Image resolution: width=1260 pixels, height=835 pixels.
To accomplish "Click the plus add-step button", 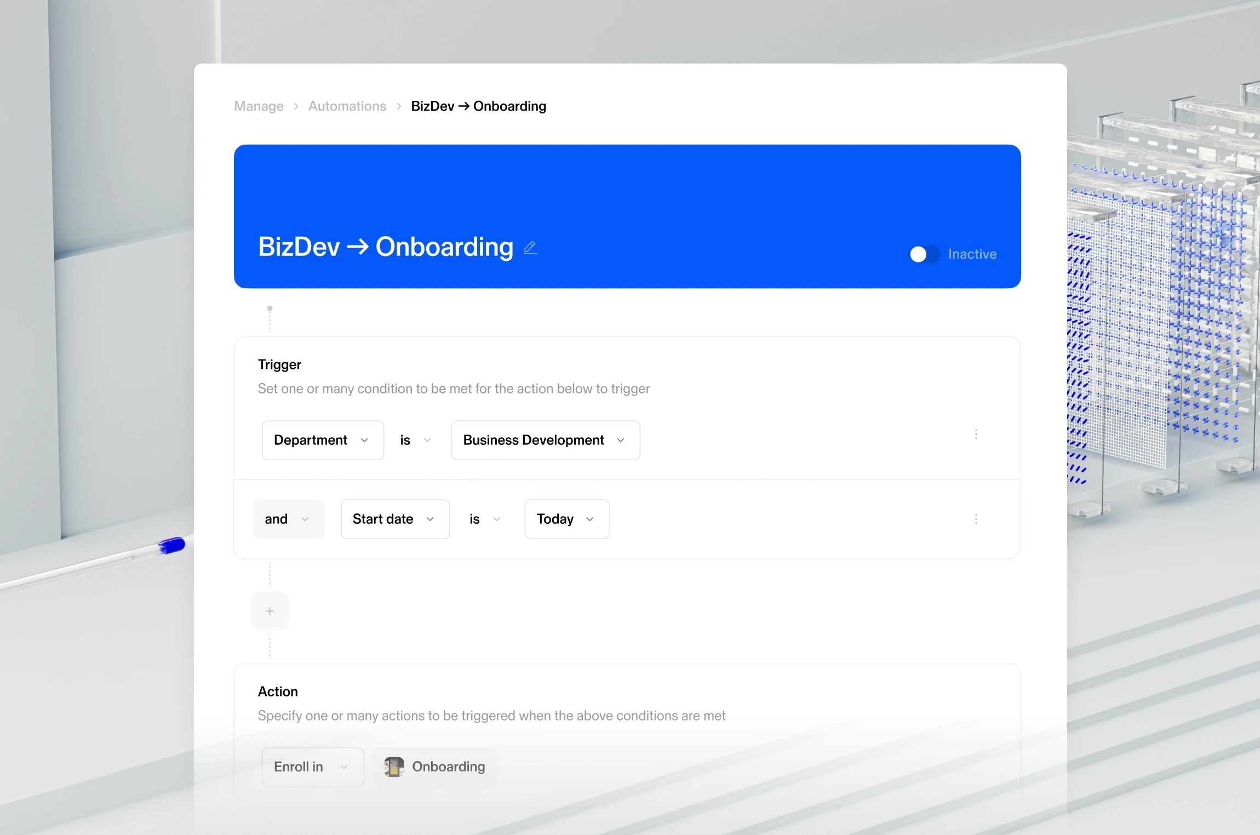I will [x=270, y=611].
